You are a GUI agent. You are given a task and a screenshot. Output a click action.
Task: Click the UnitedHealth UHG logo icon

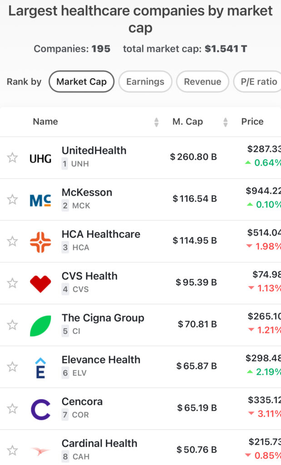pos(40,158)
